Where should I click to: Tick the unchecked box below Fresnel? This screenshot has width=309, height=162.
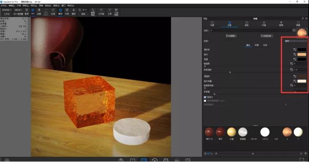[x=205, y=101]
